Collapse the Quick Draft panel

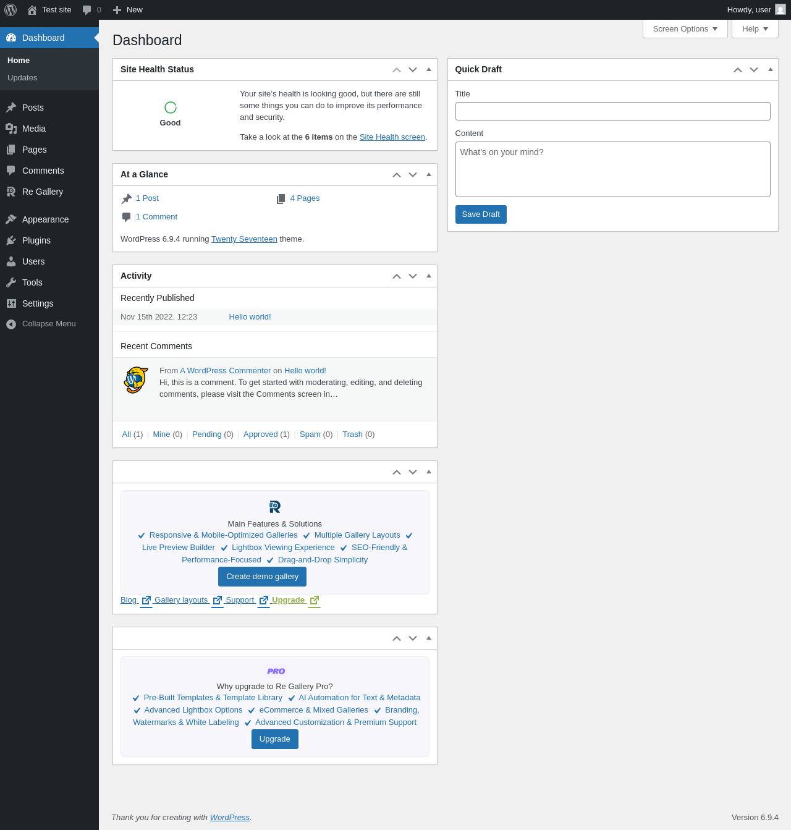coord(770,70)
